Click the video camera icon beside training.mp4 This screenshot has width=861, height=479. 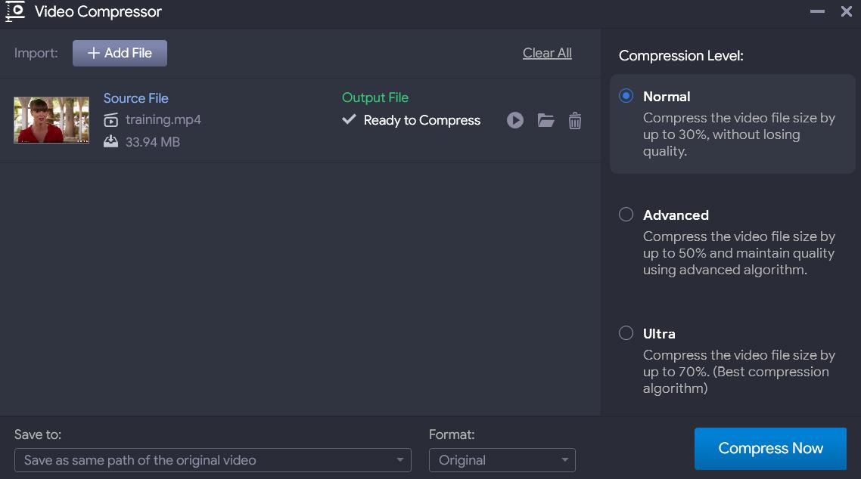[x=113, y=119]
